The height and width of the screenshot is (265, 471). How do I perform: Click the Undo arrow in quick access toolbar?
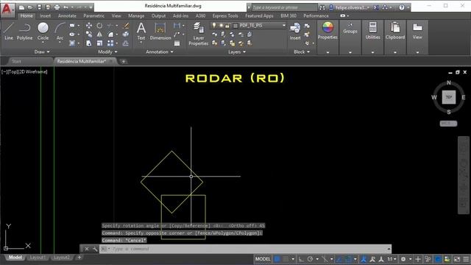pos(66,7)
